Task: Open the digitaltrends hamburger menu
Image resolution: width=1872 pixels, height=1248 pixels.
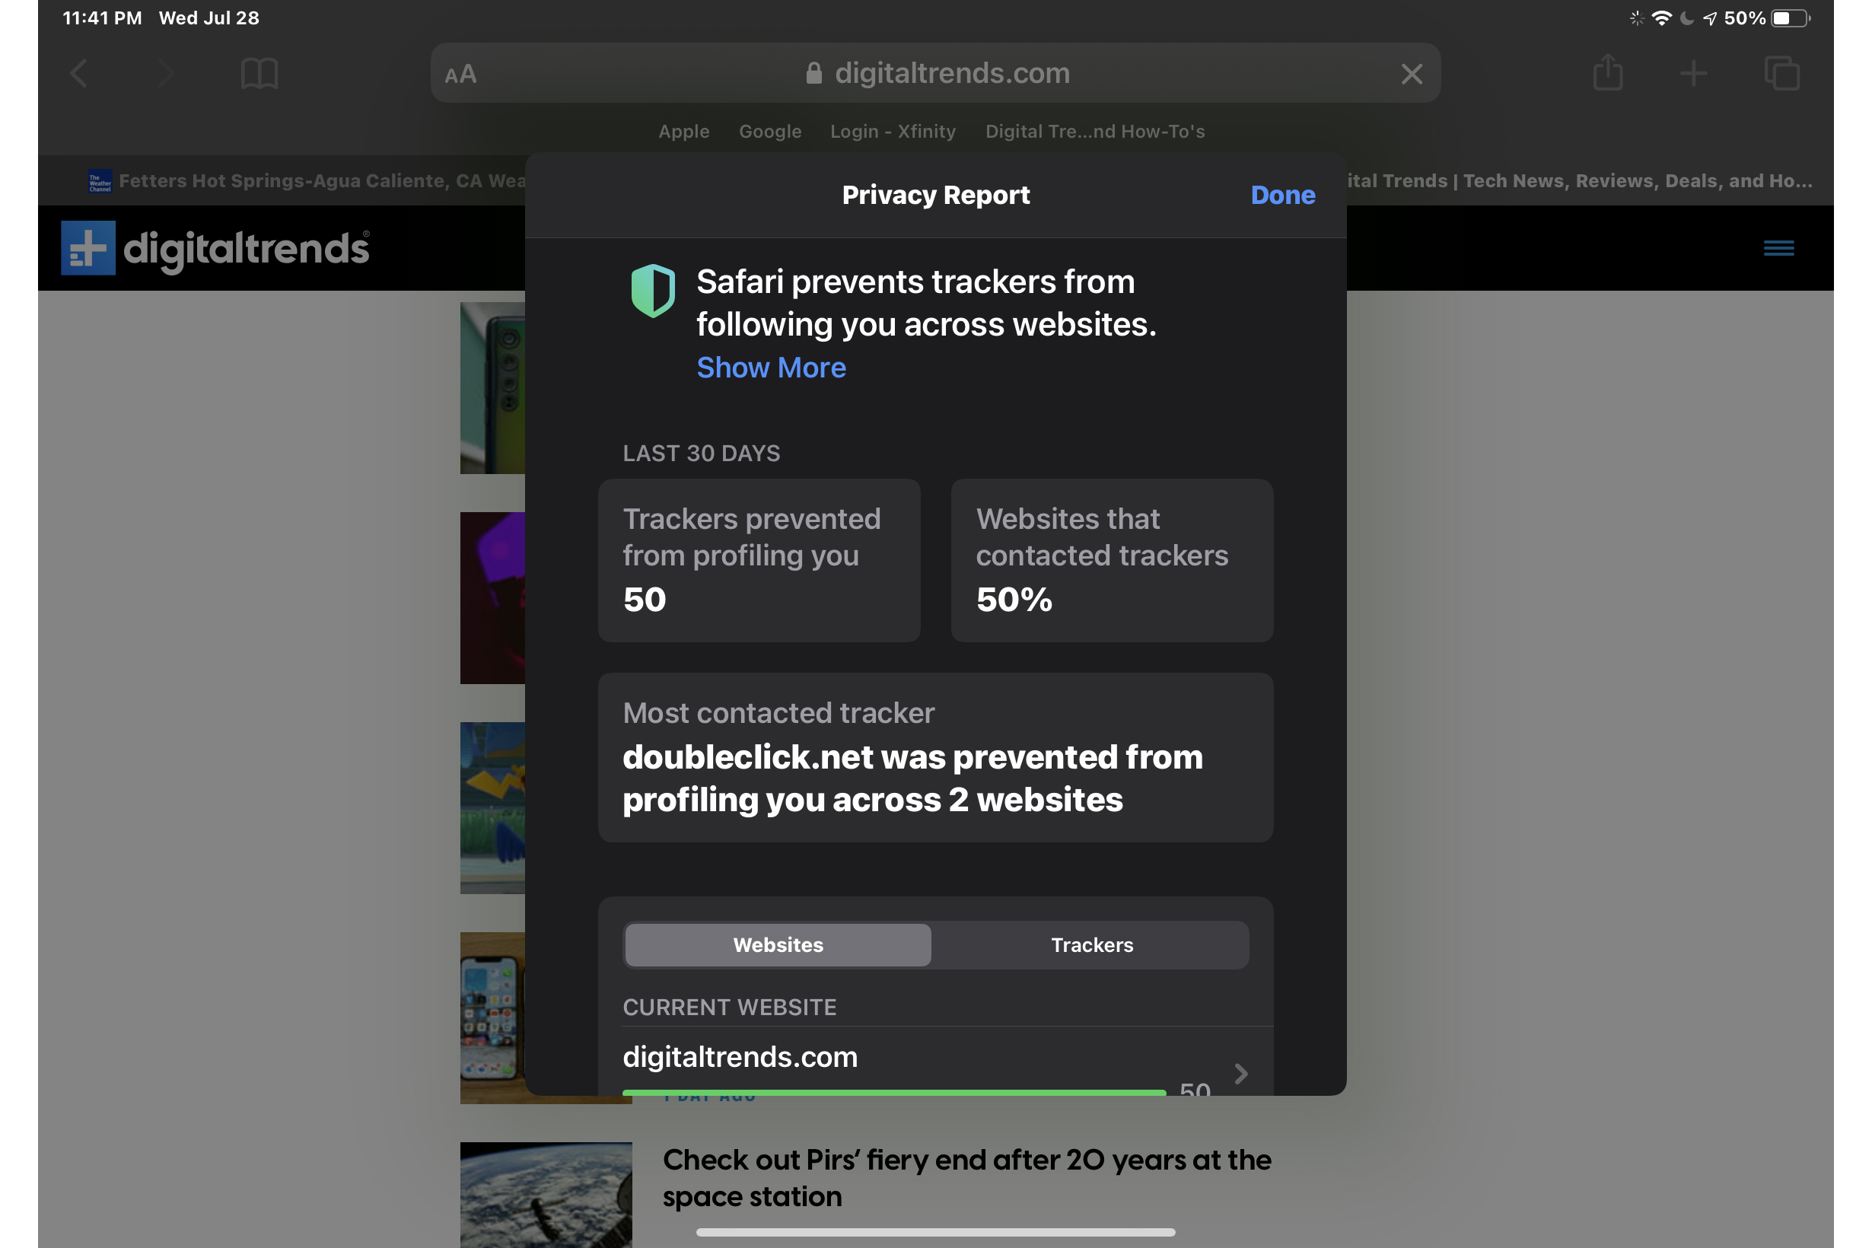Action: click(1778, 248)
